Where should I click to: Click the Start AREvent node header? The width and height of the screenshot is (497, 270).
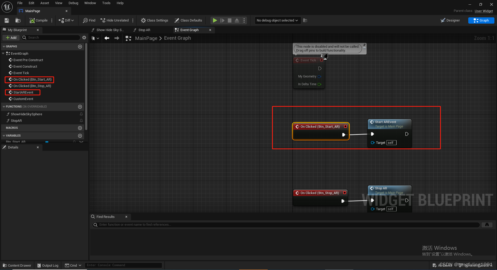coord(390,124)
